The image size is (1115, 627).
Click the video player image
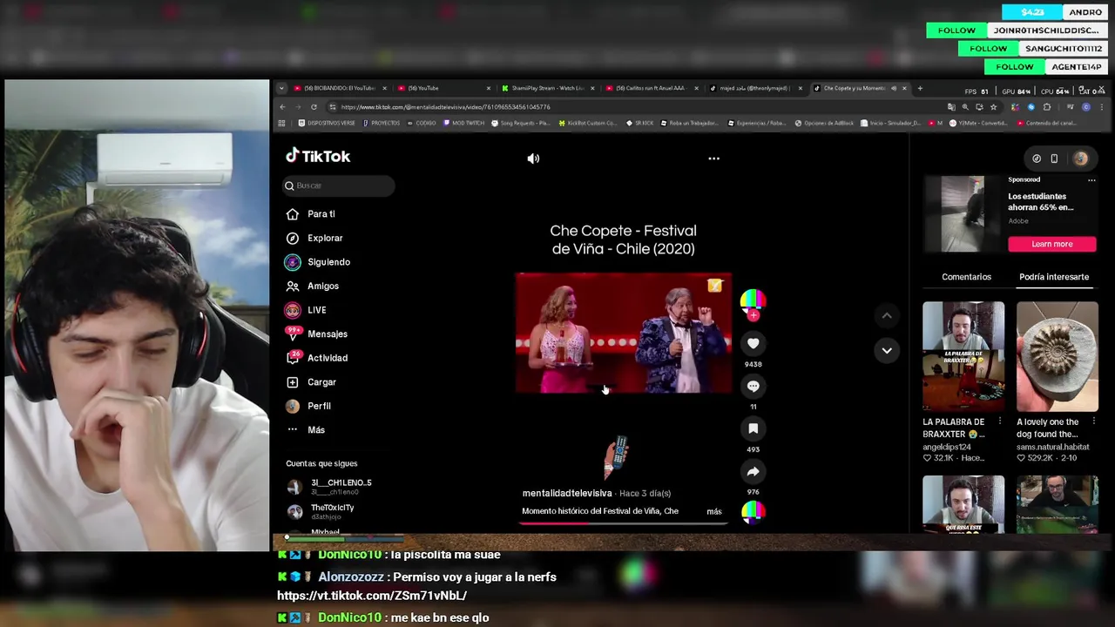[623, 333]
